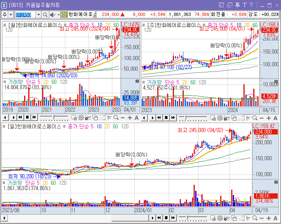Click the pin window icon in title bar
This screenshot has height=224, width=281.
[237, 5]
